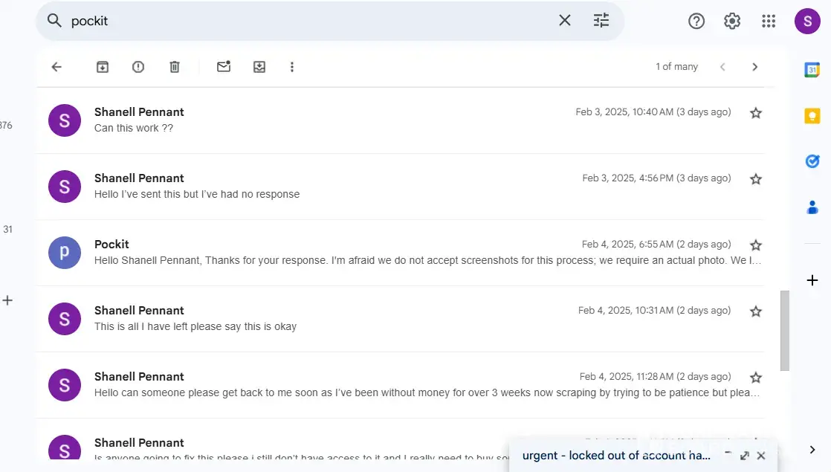The height and width of the screenshot is (472, 831).
Task: Delete this conversation with trash icon
Action: tap(175, 67)
